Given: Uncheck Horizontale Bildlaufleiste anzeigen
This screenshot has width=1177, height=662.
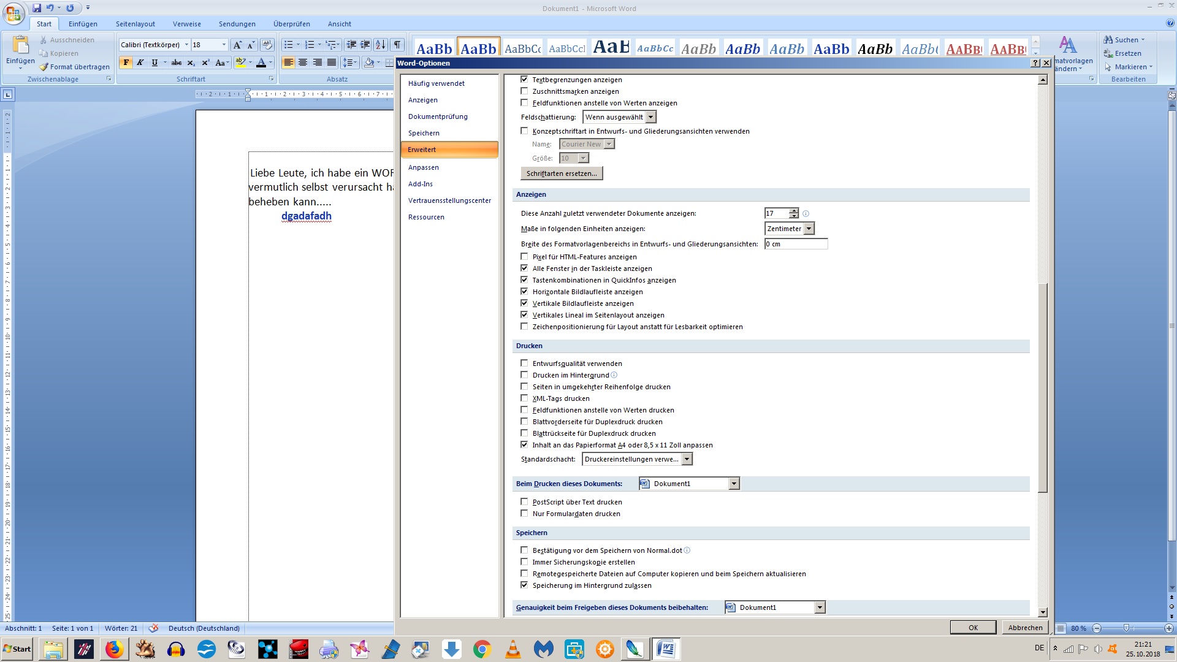Looking at the screenshot, I should [x=524, y=292].
